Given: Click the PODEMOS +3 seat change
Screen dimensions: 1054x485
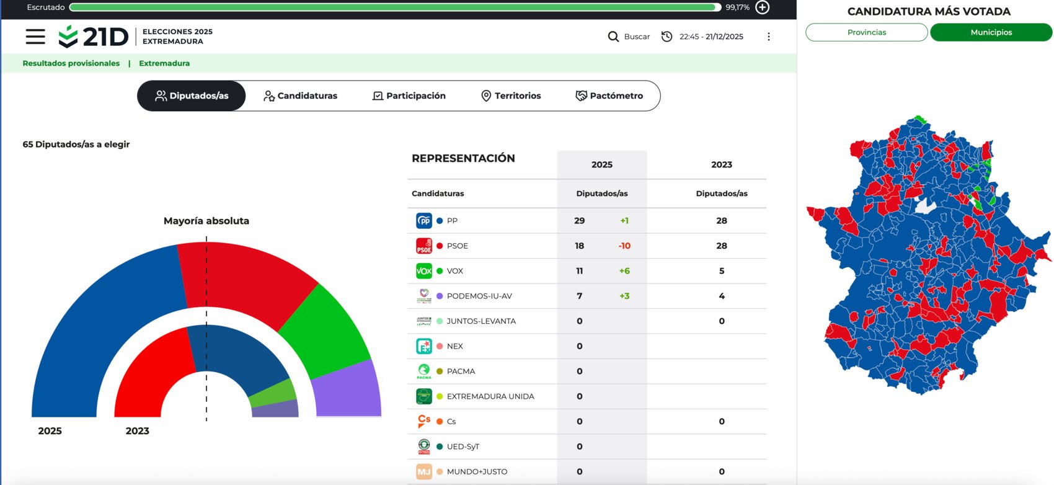Looking at the screenshot, I should pyautogui.click(x=624, y=296).
